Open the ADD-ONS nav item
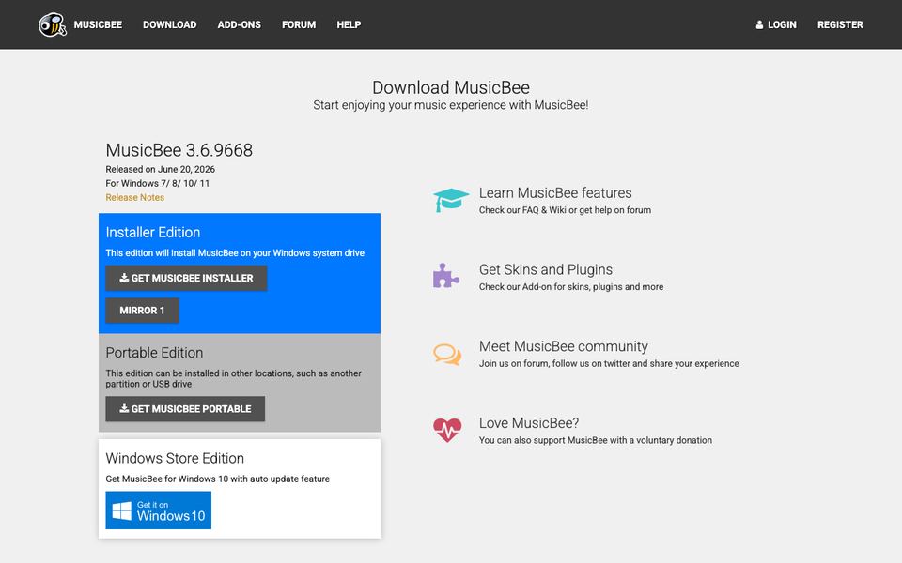The width and height of the screenshot is (902, 563). click(240, 24)
